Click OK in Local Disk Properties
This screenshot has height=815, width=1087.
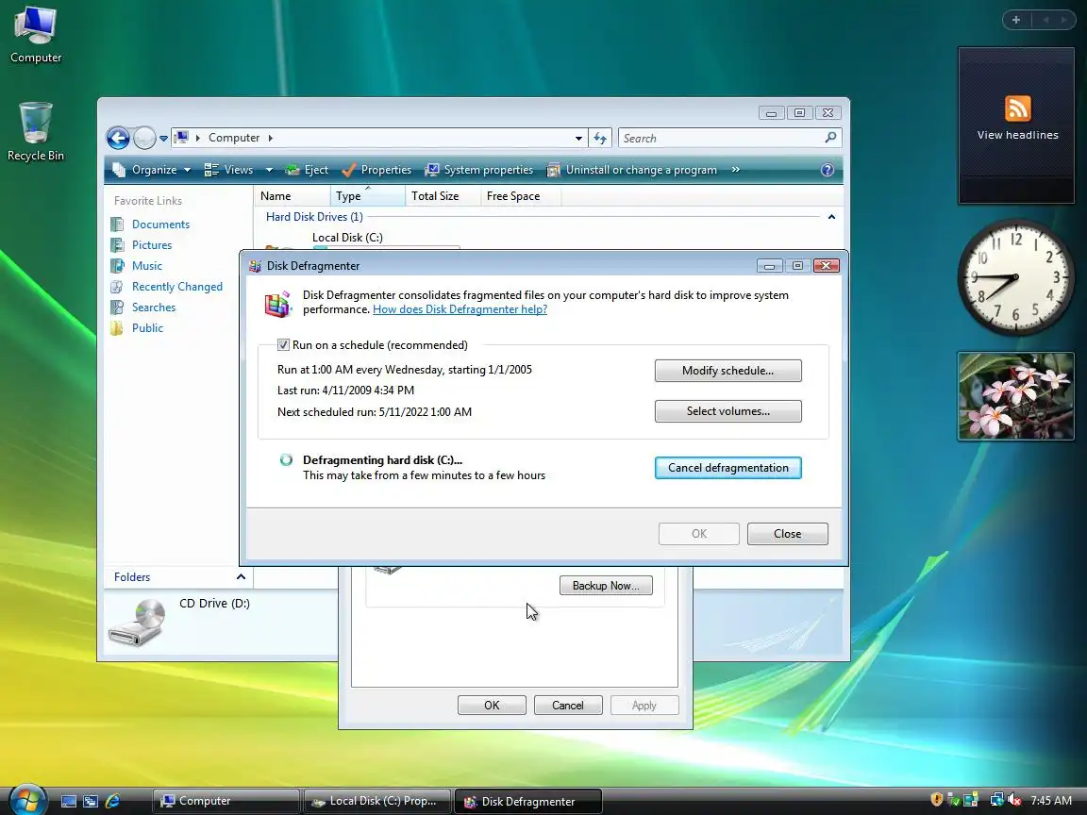(492, 706)
